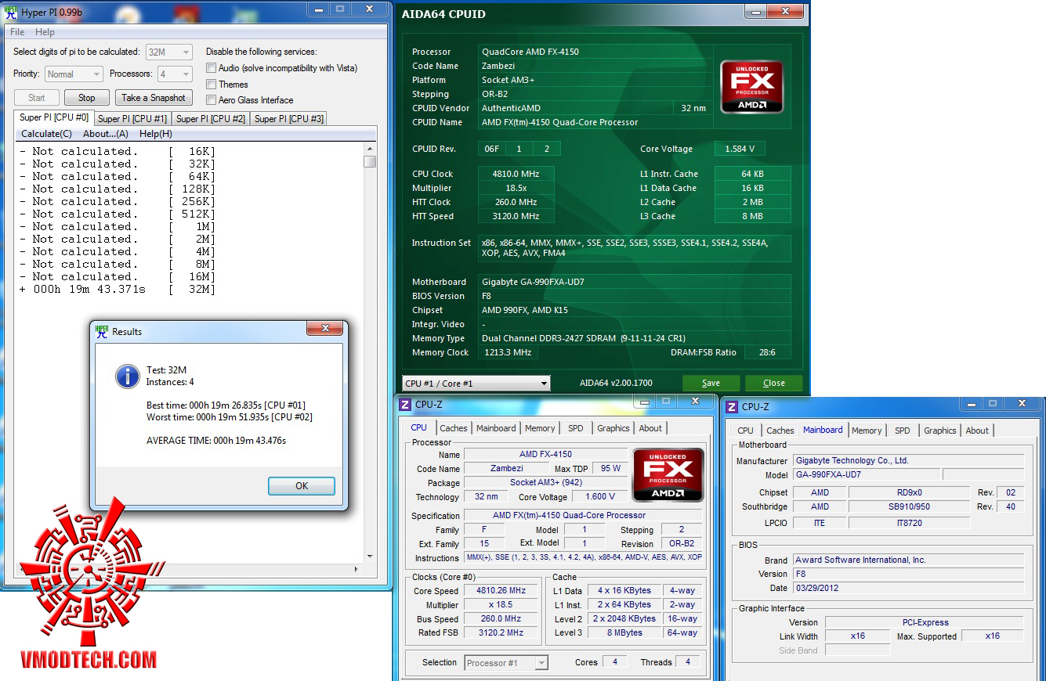The height and width of the screenshot is (681, 1046).
Task: Click the blue info icon in Results dialog
Action: pos(128,376)
